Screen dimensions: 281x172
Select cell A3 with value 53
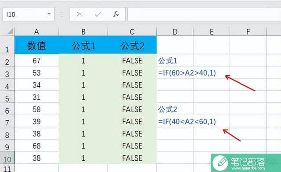(36, 73)
